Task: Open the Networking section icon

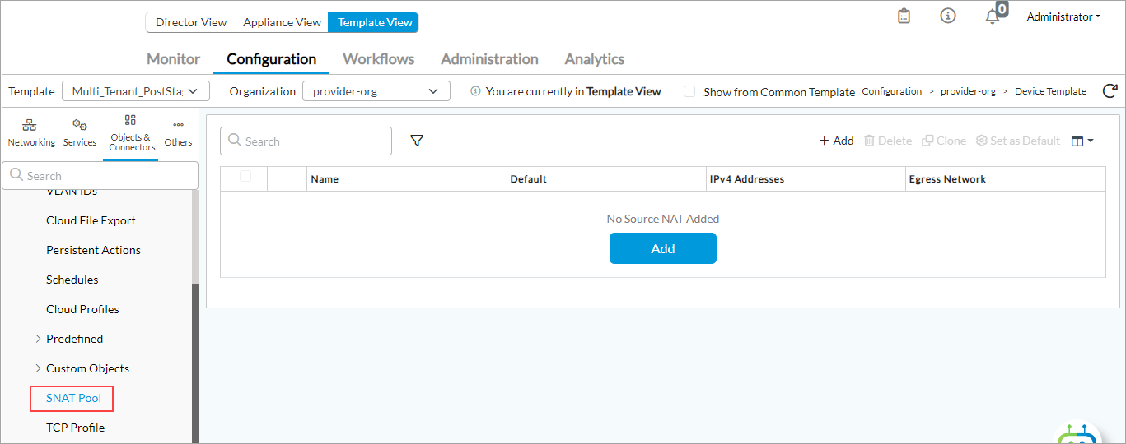Action: point(30,132)
